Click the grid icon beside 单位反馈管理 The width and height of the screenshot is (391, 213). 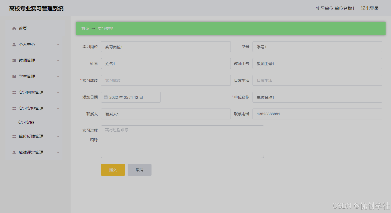14,136
